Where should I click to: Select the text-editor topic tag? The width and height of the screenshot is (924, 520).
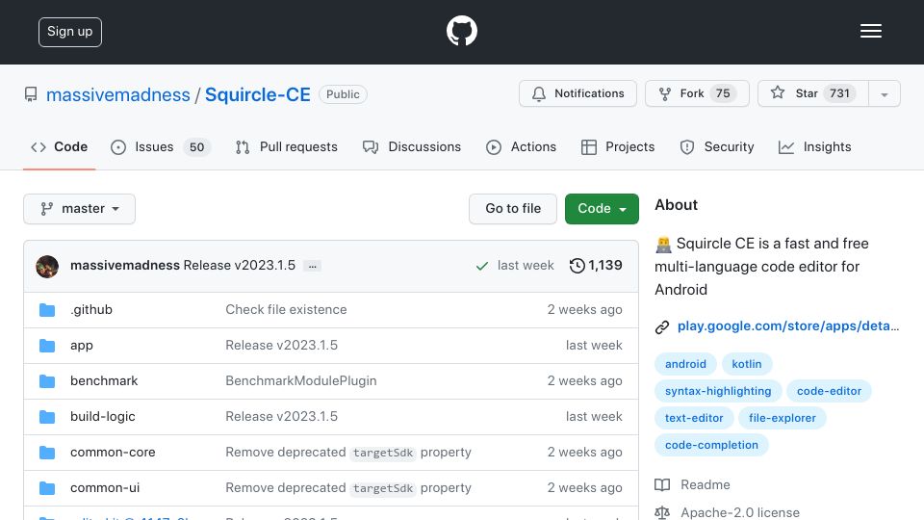(694, 418)
